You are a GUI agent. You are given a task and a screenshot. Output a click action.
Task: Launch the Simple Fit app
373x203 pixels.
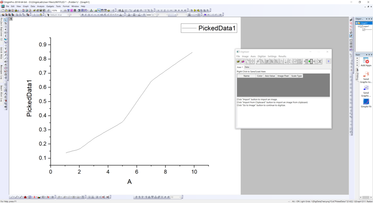[x=366, y=102]
